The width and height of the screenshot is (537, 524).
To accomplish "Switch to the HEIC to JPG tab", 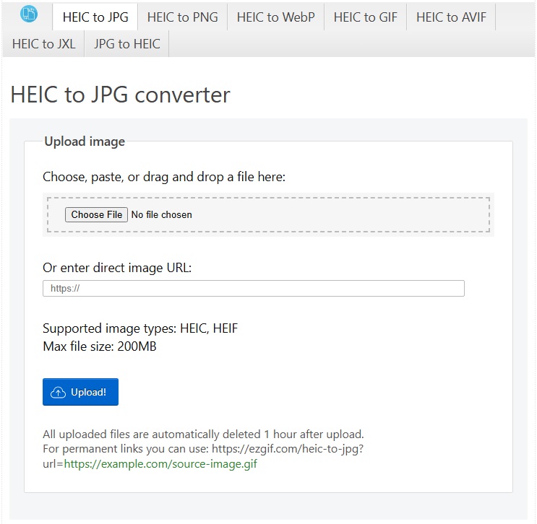I will pos(95,17).
